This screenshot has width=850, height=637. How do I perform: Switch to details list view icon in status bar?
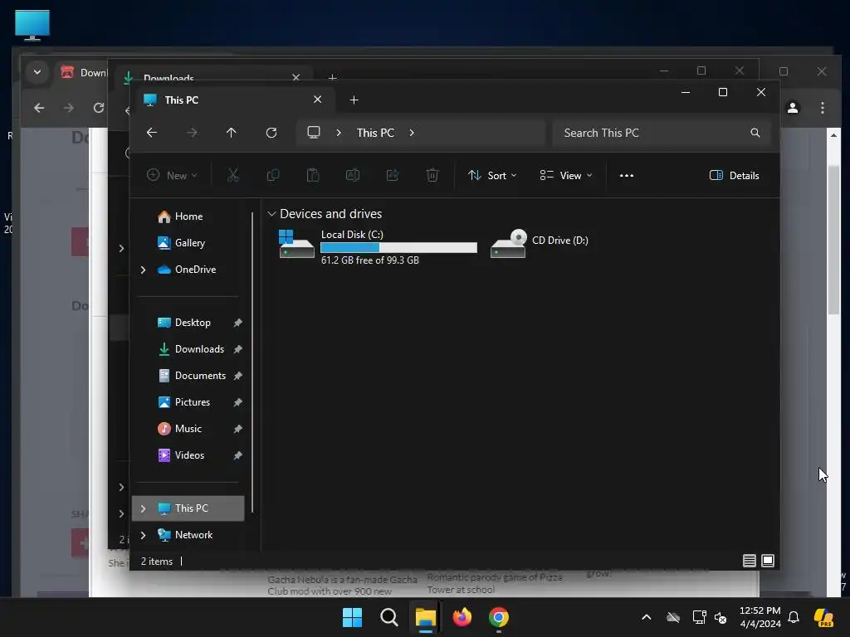point(750,561)
